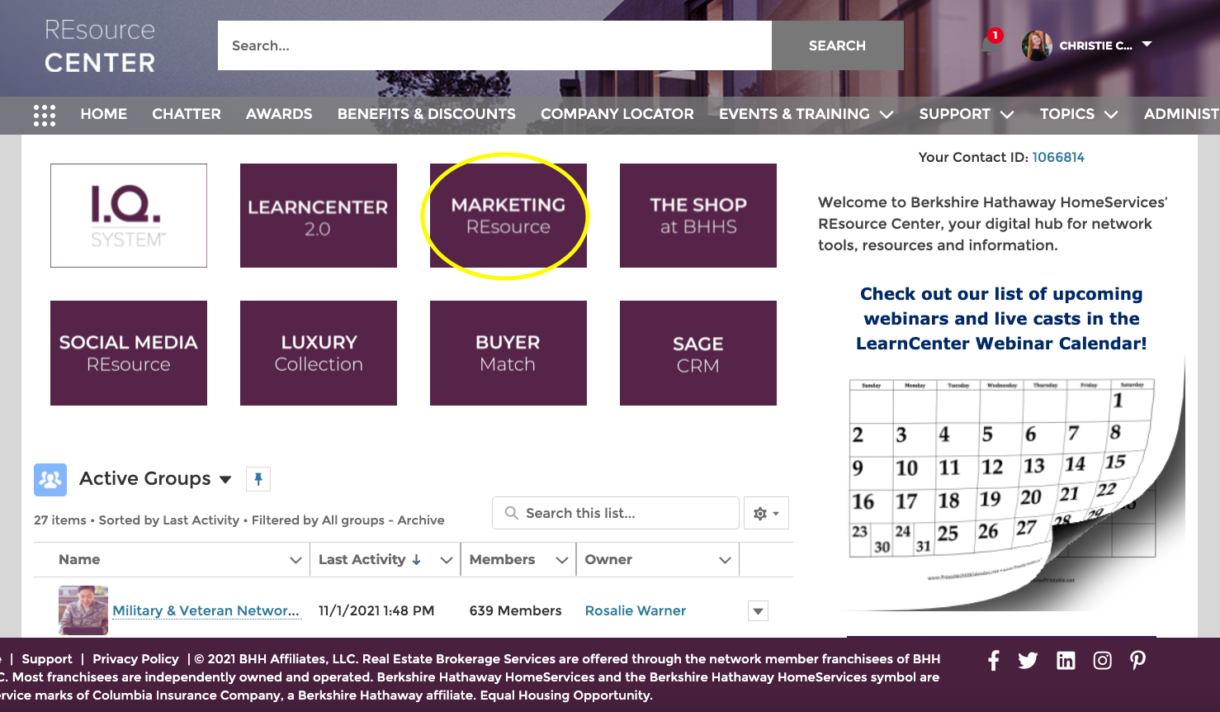Open the Privacy Policy footer link

pyautogui.click(x=135, y=659)
